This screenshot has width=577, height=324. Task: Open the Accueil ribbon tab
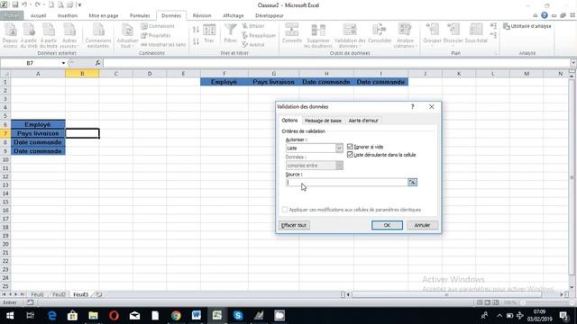coord(38,16)
